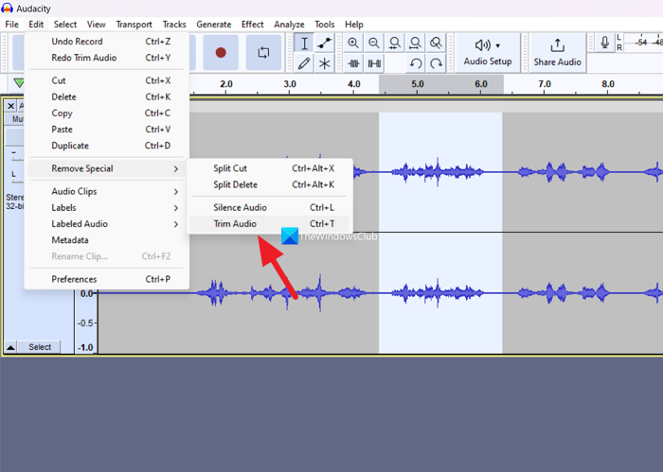The height and width of the screenshot is (472, 663).
Task: Open the File menu
Action: point(11,25)
